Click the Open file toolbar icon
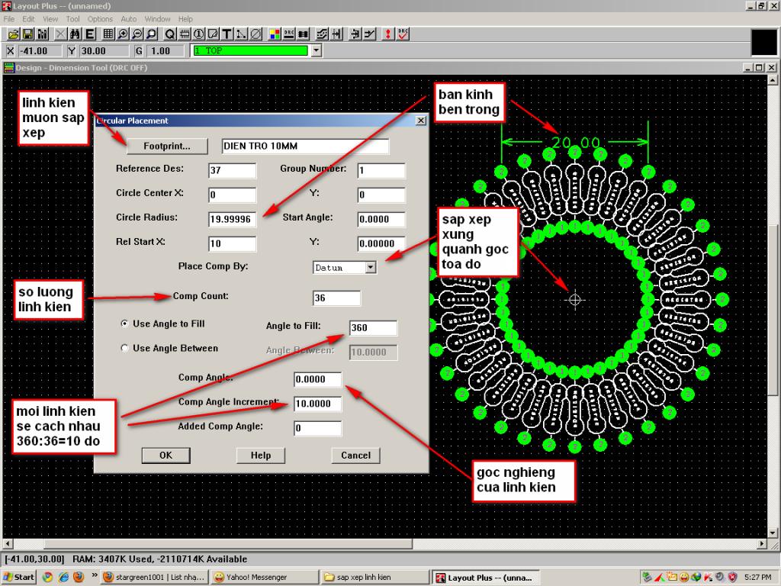 (13, 34)
